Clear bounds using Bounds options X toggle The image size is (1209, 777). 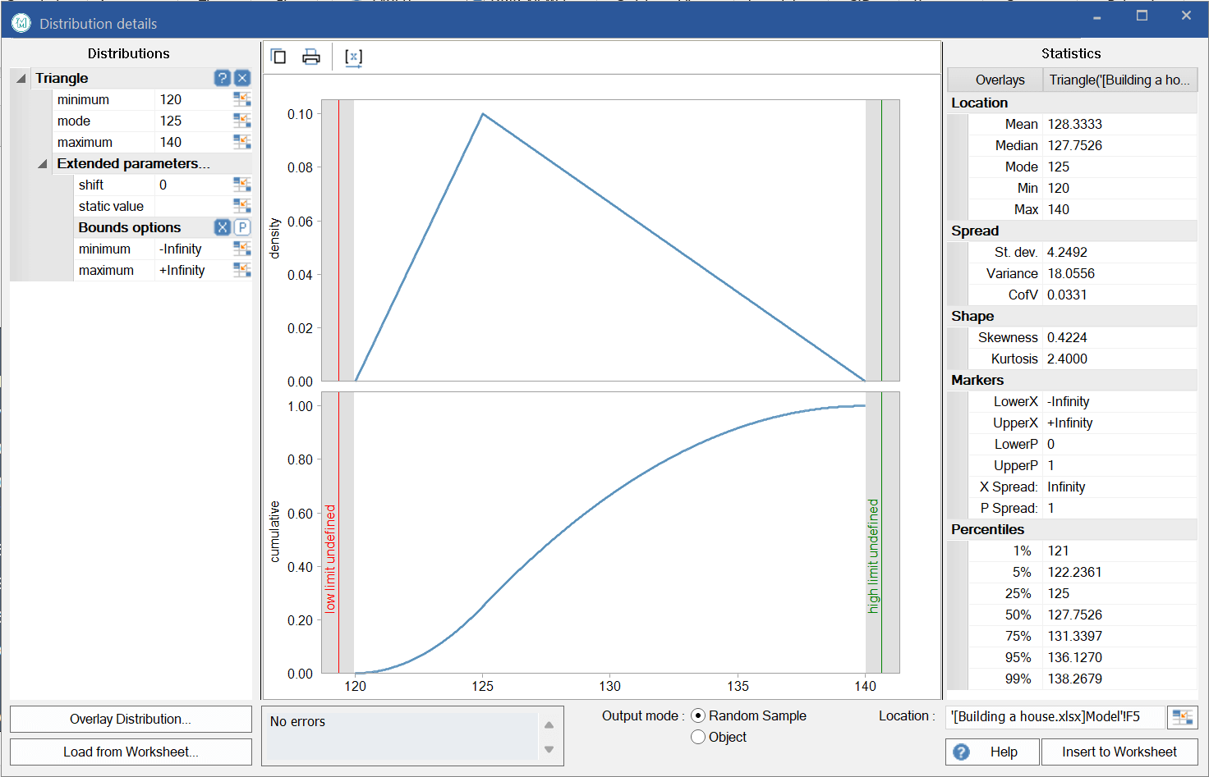point(222,227)
